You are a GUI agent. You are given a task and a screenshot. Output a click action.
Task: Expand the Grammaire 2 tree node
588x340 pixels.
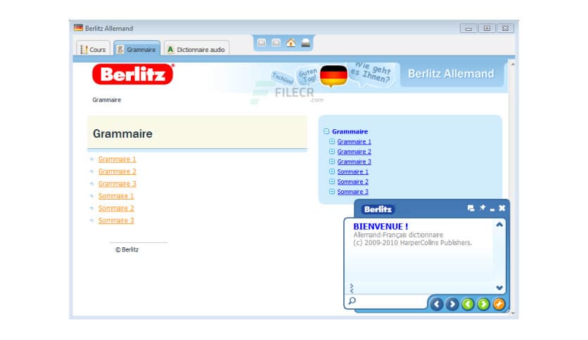(x=332, y=152)
